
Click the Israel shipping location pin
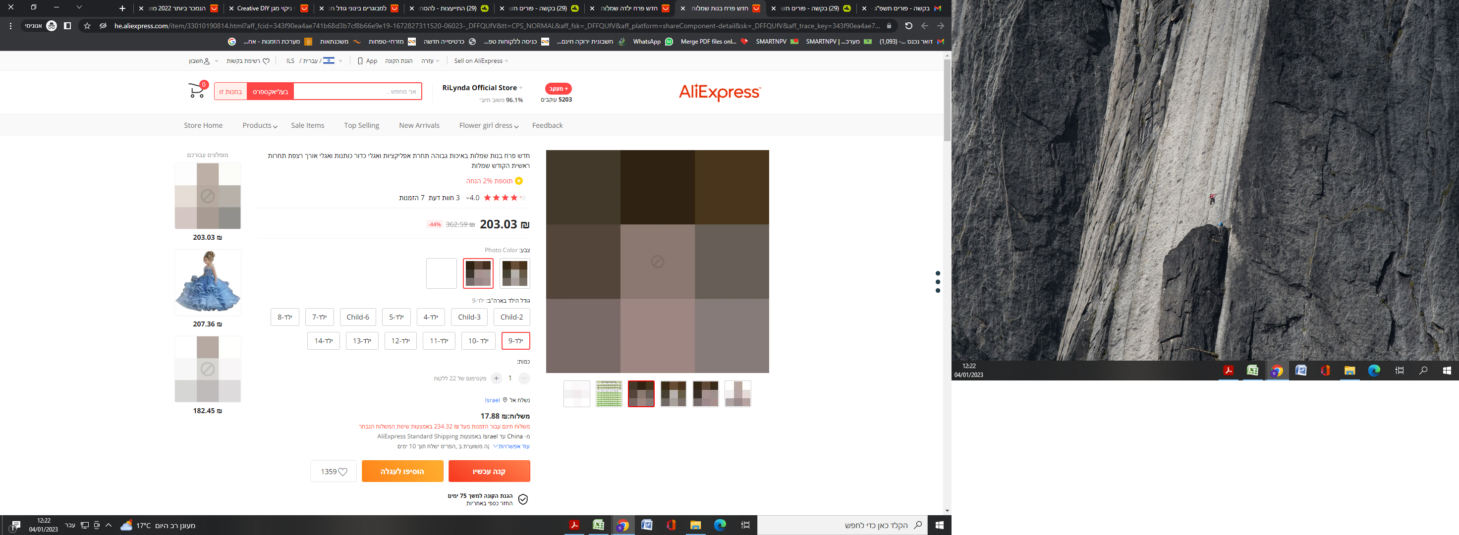(x=505, y=400)
